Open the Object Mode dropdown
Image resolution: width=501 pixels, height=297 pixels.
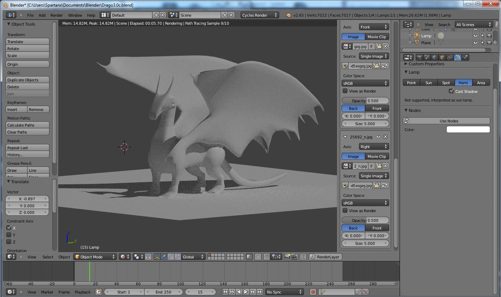pyautogui.click(x=95, y=257)
